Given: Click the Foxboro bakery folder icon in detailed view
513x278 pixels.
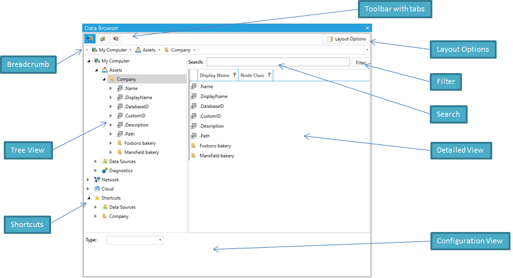Looking at the screenshot, I should pos(193,146).
